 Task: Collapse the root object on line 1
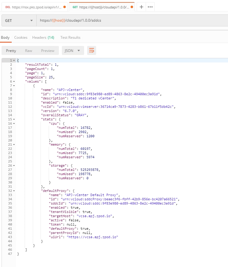(14, 61)
